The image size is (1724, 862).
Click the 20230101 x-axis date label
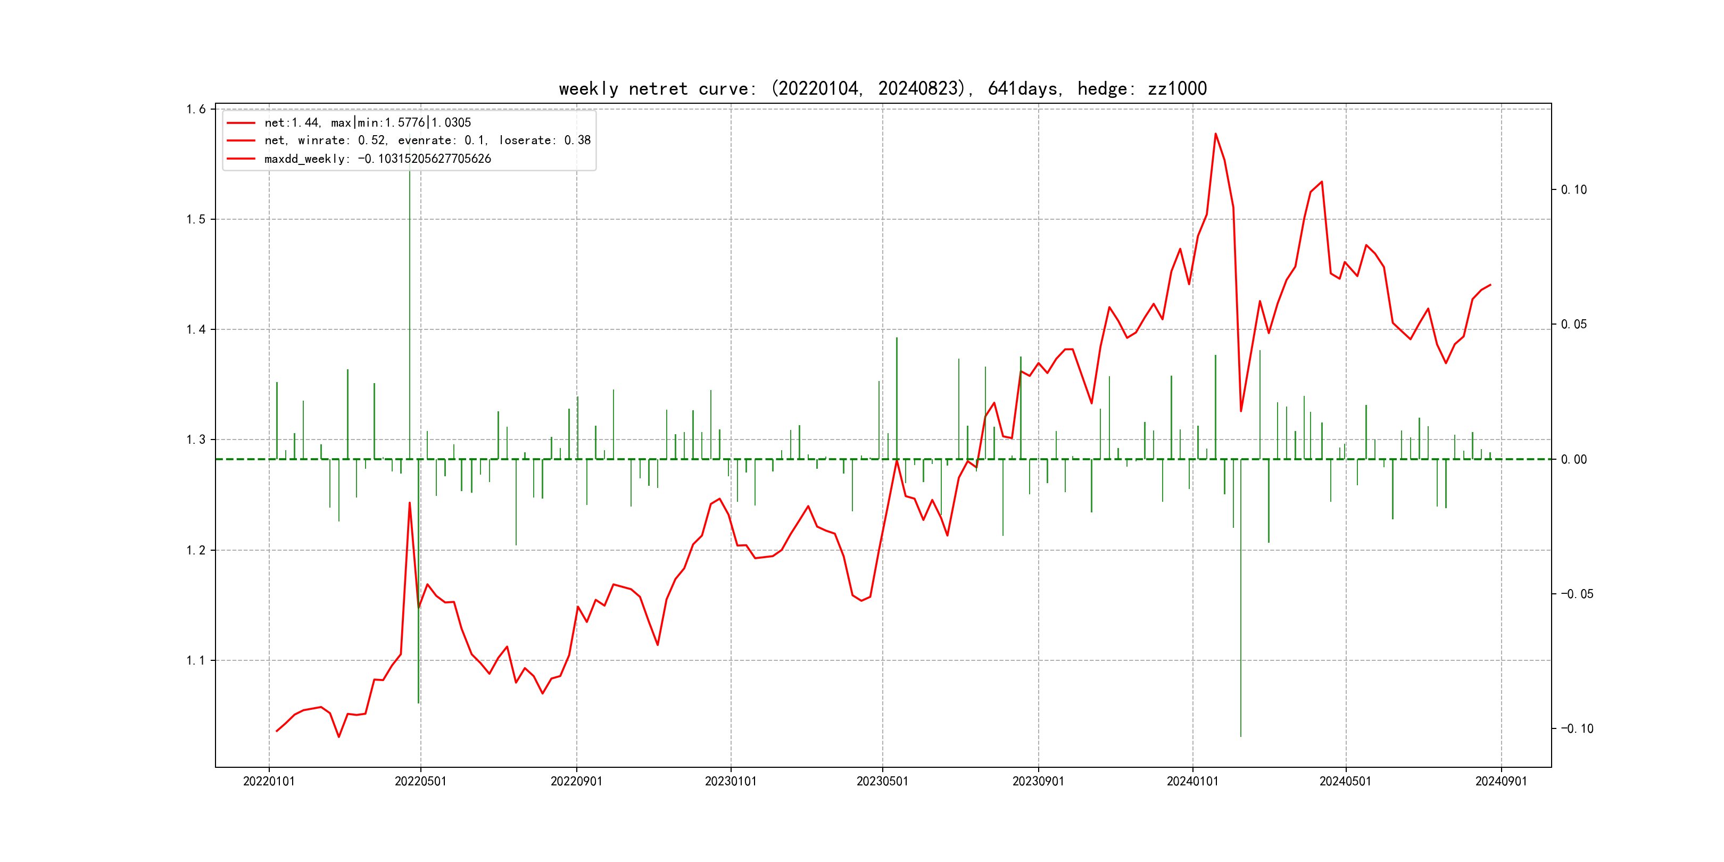pyautogui.click(x=730, y=782)
